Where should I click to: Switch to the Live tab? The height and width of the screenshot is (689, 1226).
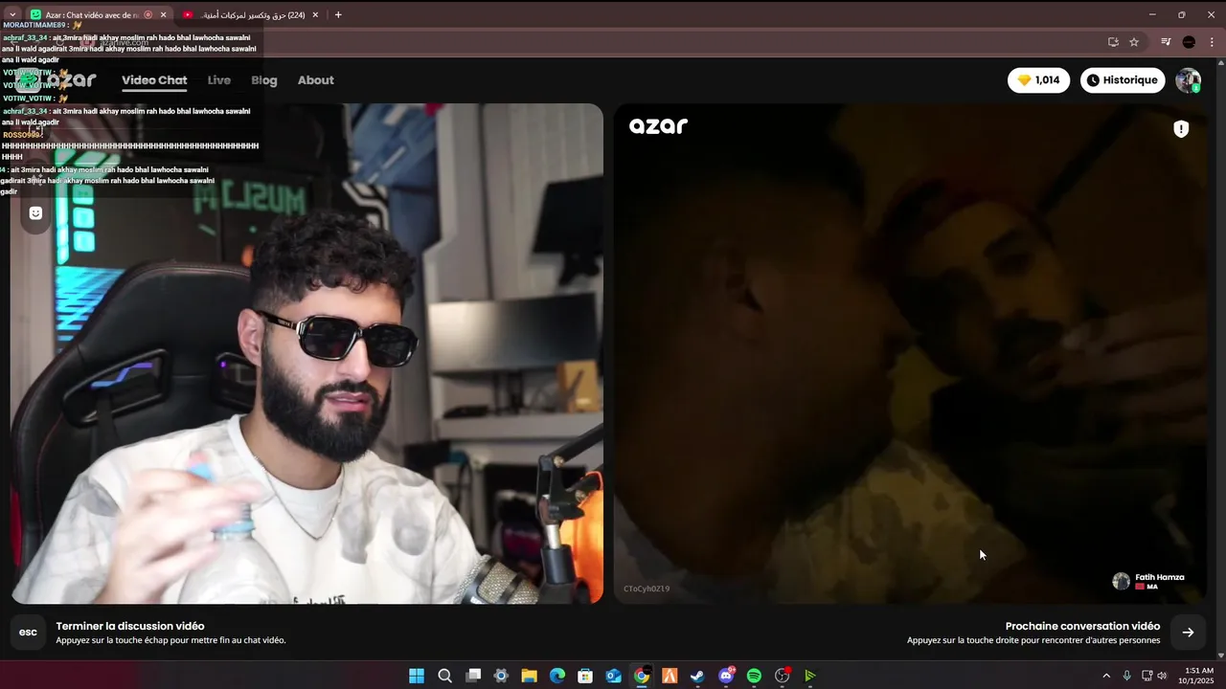pos(219,80)
